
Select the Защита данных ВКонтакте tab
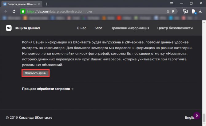(x=22, y=4)
